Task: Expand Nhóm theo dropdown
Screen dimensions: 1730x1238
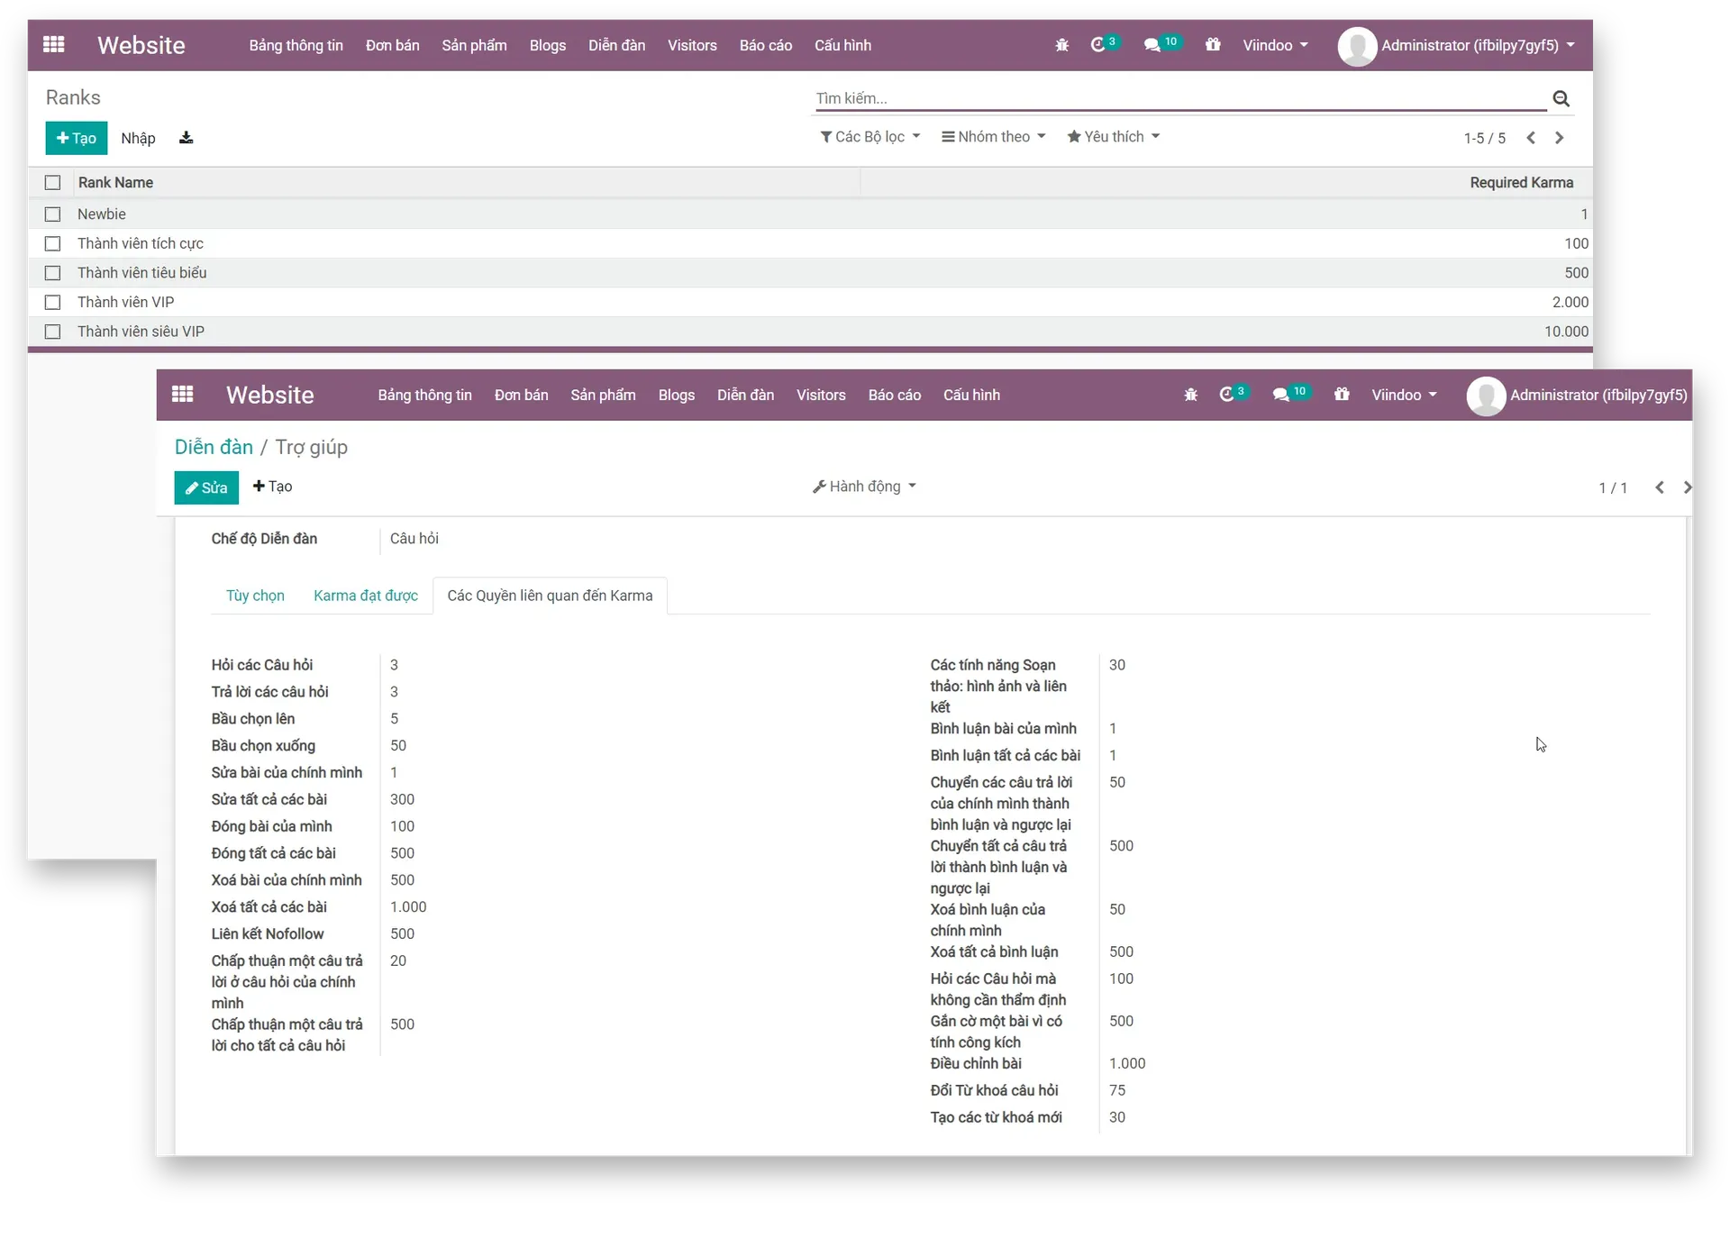Action: point(994,137)
